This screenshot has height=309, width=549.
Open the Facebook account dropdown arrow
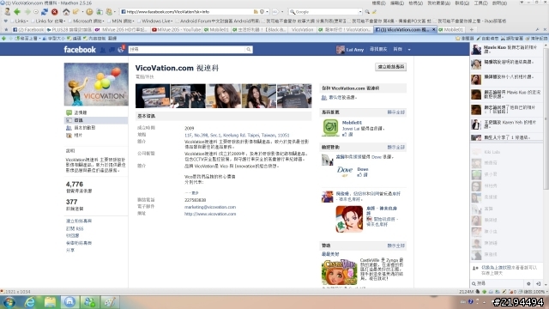pos(409,50)
